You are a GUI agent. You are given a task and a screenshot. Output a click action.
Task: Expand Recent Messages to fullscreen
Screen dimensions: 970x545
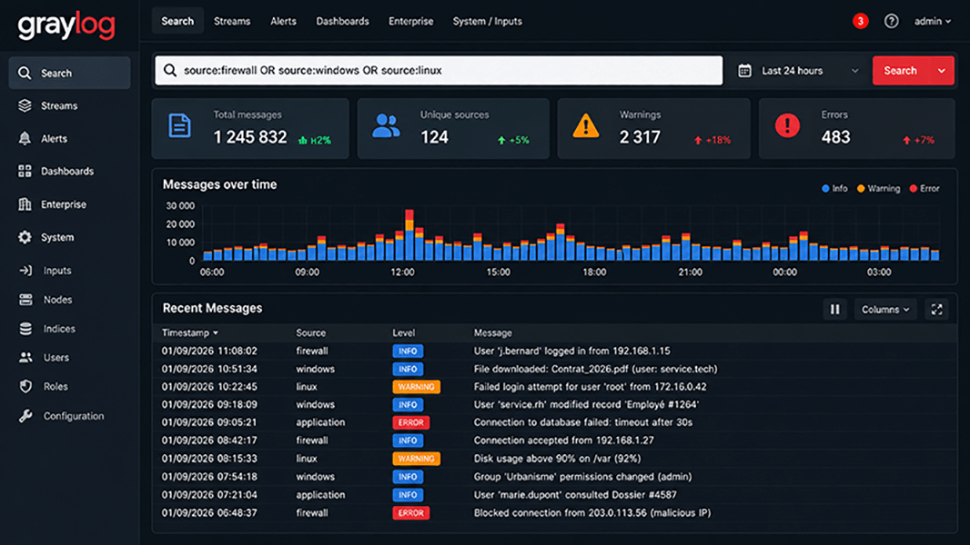tap(936, 309)
